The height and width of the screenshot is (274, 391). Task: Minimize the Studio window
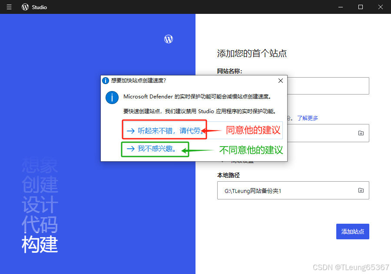click(x=340, y=7)
